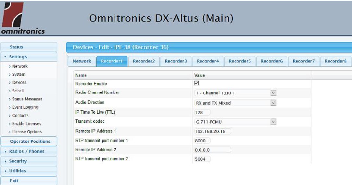Switch to the Recorder2 tab
Screen dimensions: 352x185
click(144, 61)
